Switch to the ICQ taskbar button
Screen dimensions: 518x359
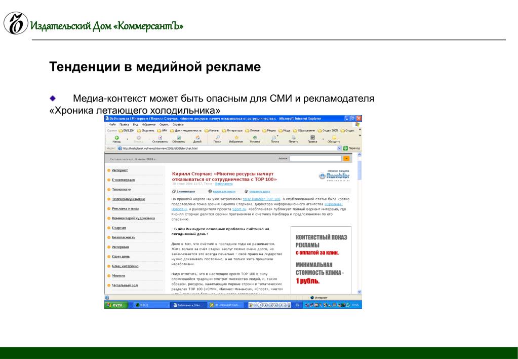pos(151,305)
